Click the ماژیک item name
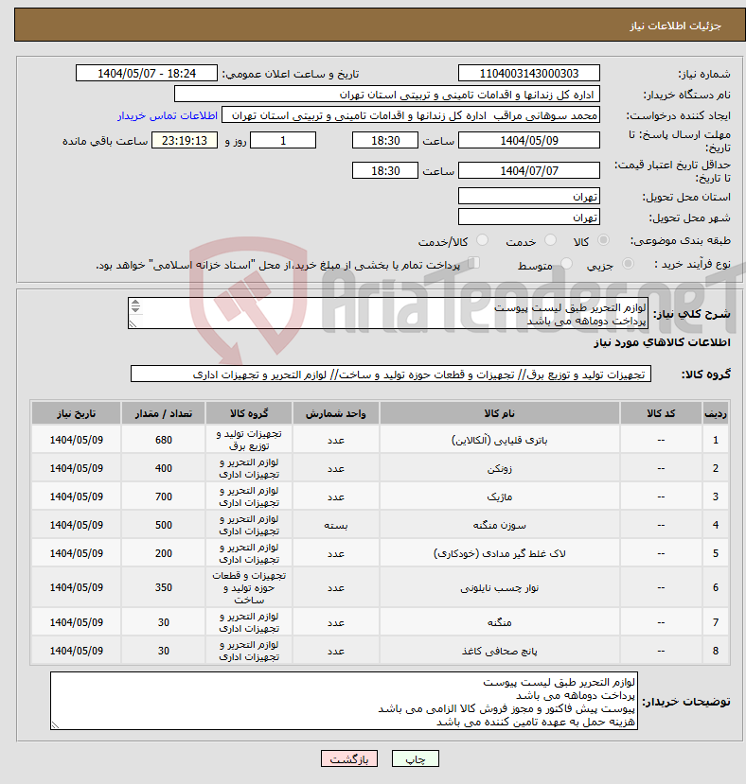Screen dimensions: 746x784 tap(499, 497)
